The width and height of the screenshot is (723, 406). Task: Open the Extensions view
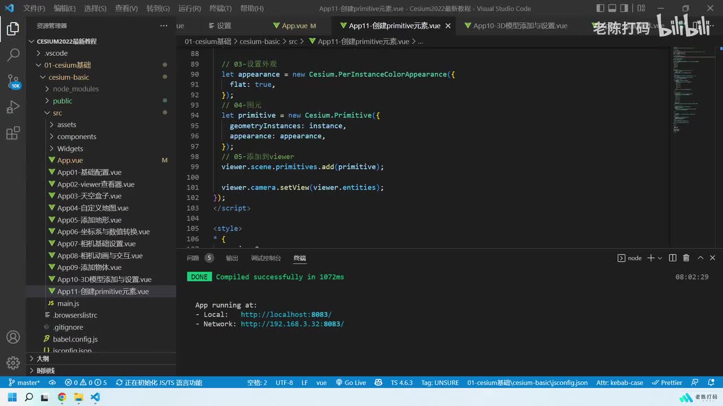[x=13, y=133]
